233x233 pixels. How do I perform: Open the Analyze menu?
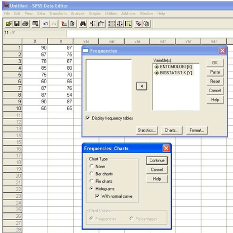pos(78,13)
